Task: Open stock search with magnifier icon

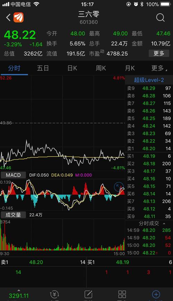Action: point(160,18)
